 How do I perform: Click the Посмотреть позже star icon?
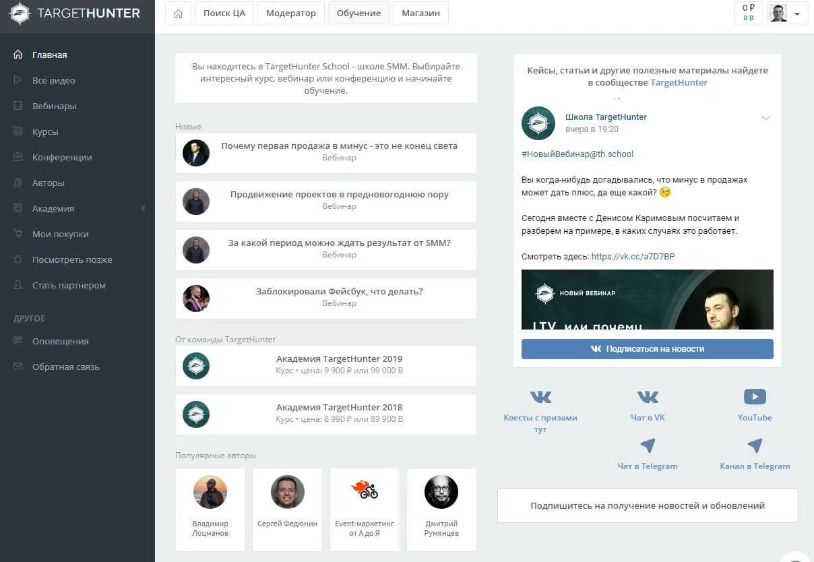18,259
